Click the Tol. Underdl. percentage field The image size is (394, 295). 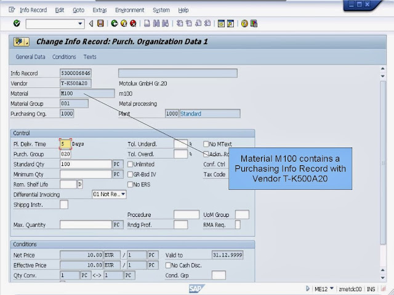(180, 144)
